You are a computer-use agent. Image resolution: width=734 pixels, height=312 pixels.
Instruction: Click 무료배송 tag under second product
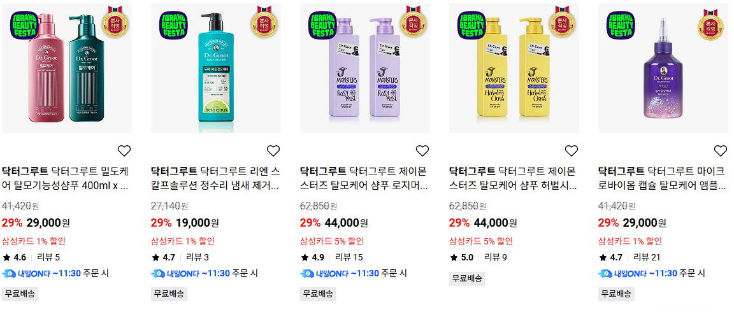pyautogui.click(x=169, y=294)
